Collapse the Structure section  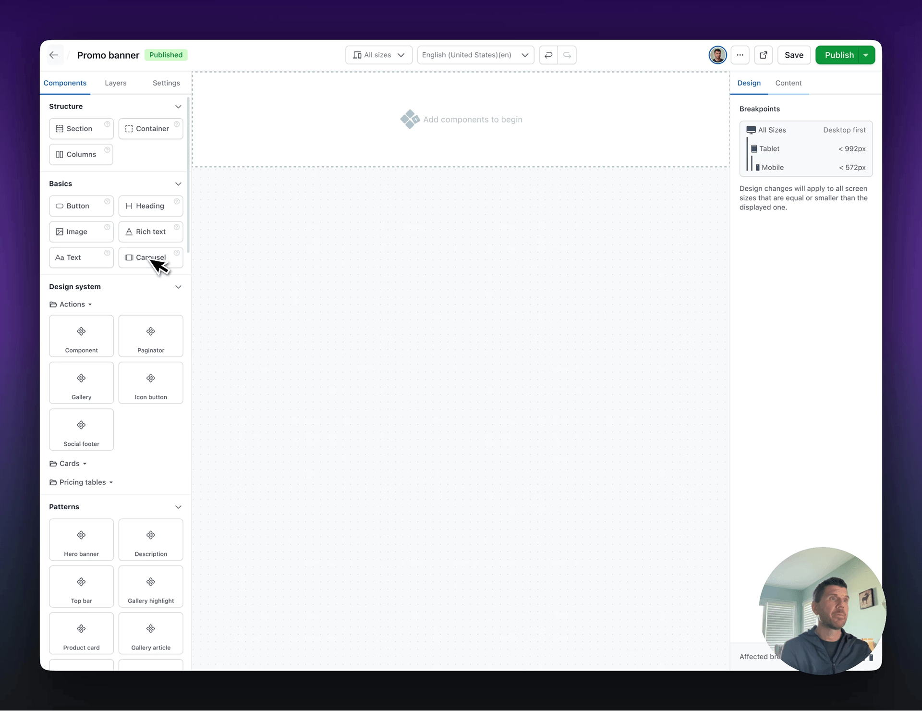point(178,107)
